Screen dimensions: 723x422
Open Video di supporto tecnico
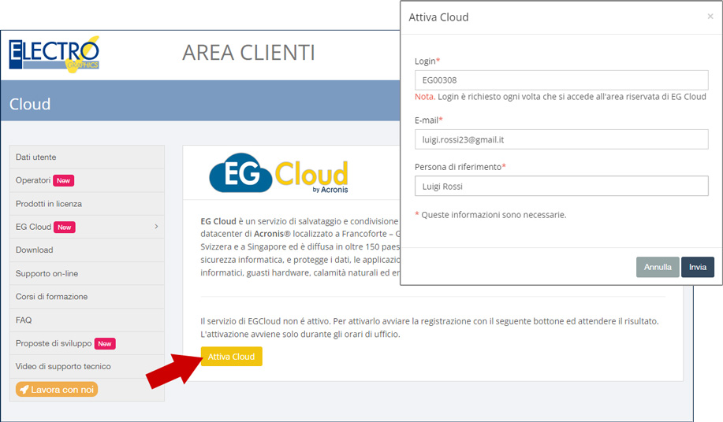(87, 366)
